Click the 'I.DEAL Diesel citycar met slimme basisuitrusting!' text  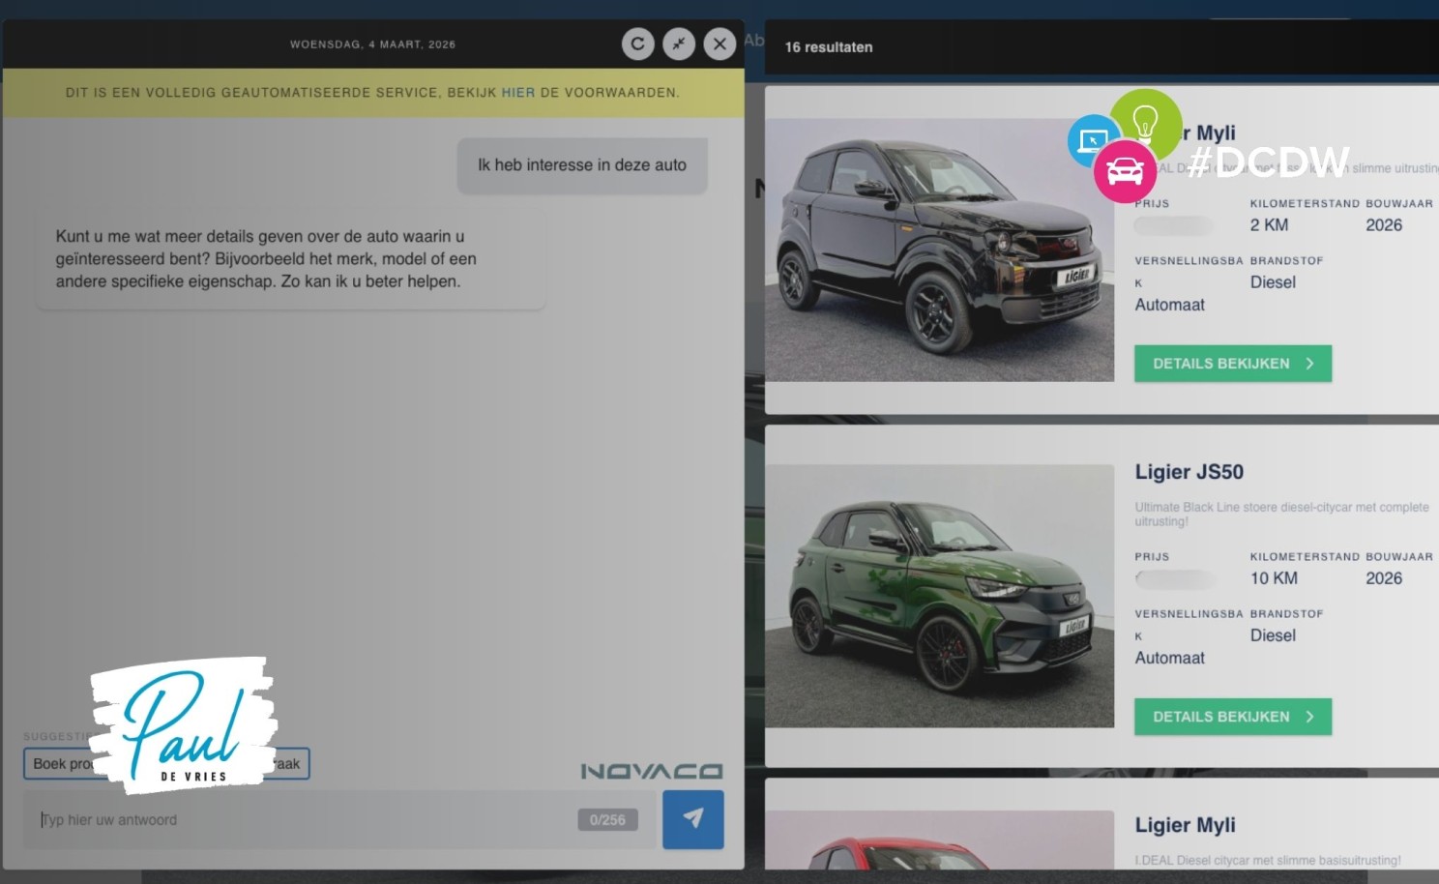pos(1268,860)
